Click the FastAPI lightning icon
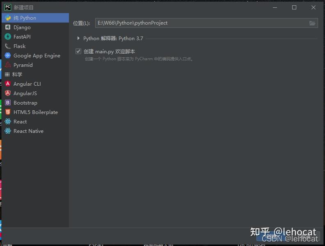 pos(8,36)
